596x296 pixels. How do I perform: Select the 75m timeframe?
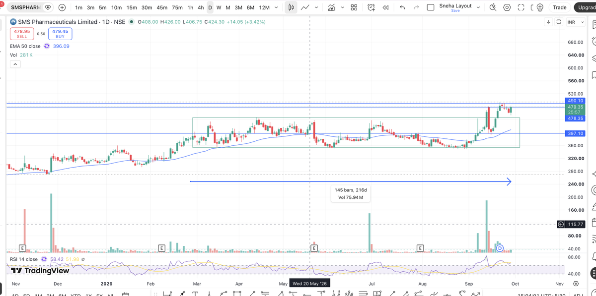coord(177,7)
